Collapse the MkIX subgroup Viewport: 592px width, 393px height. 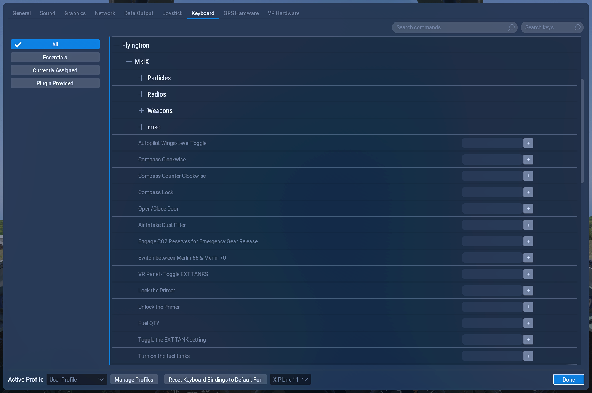[x=129, y=62]
